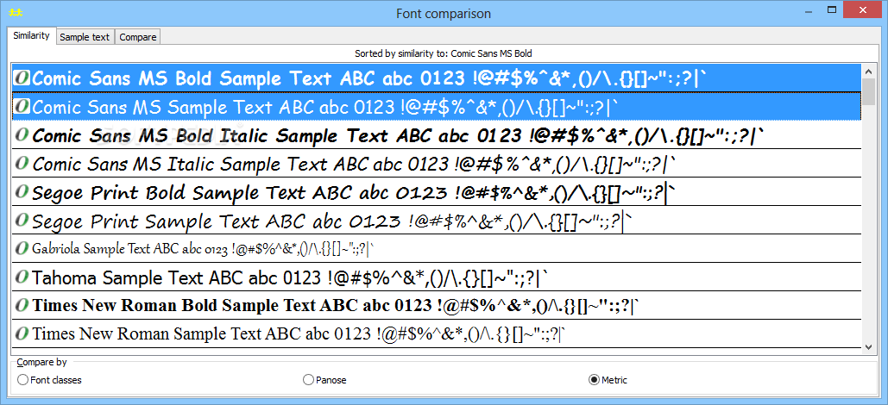Close the Font comparison window
The image size is (888, 405).
(x=864, y=9)
